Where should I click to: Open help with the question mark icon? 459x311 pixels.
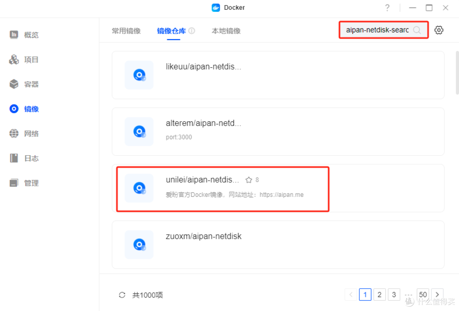pyautogui.click(x=387, y=8)
